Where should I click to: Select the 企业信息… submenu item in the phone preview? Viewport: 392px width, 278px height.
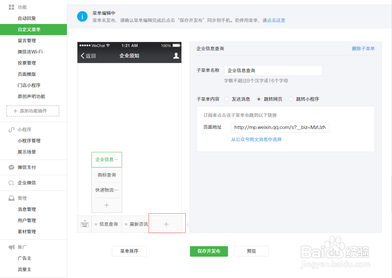click(x=107, y=160)
